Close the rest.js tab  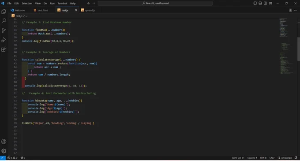76,10
